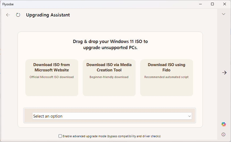
Task: Maximize the Flyoobe window
Action: pos(212,4)
